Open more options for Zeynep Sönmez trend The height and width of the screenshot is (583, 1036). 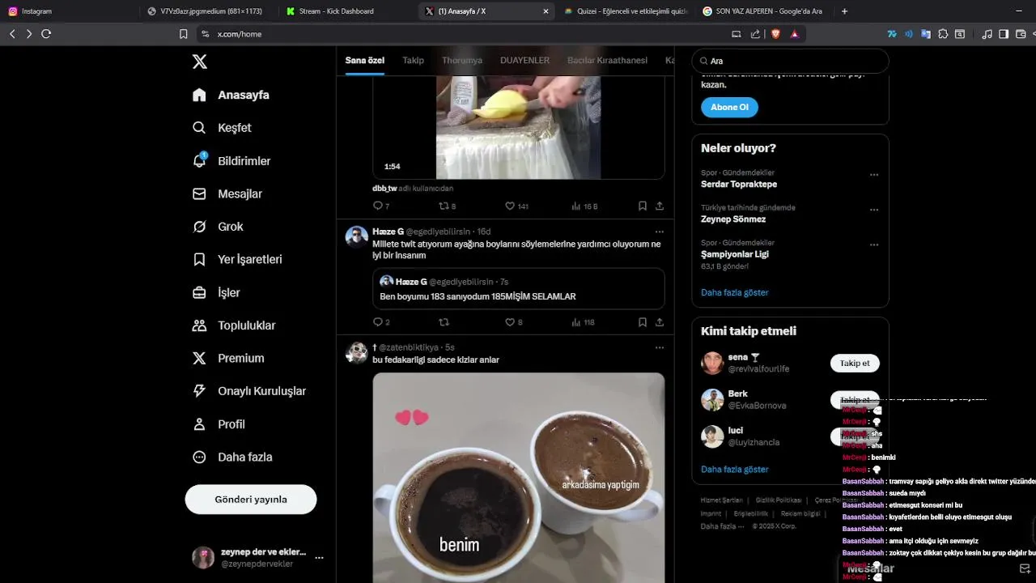(874, 210)
